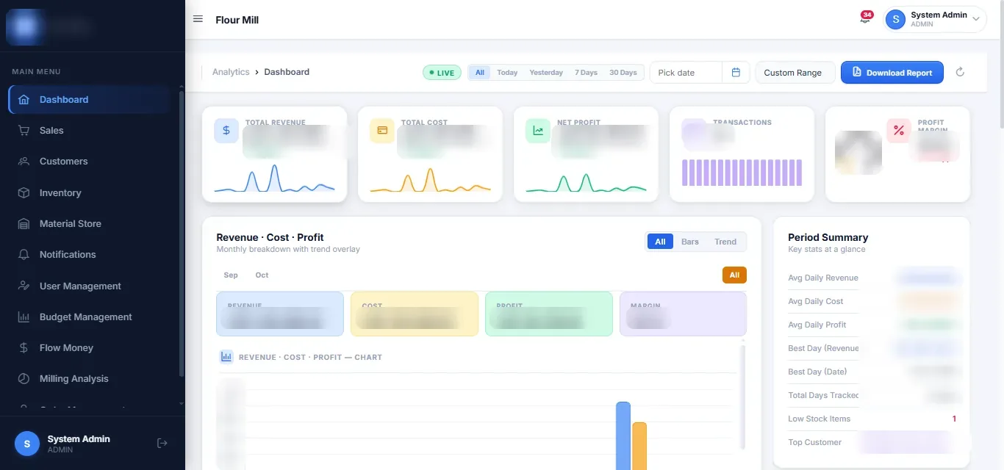Open the Inventory menu item

coord(90,193)
